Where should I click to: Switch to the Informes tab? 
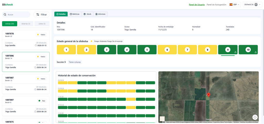(x=100, y=14)
